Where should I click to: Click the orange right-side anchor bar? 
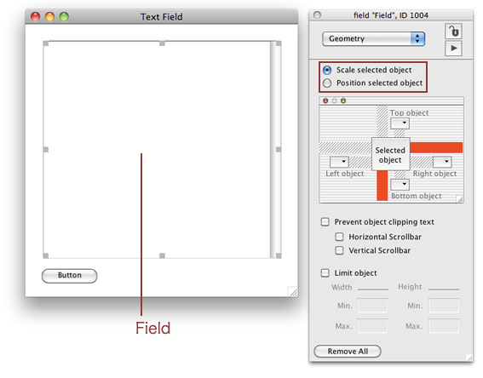[x=436, y=147]
